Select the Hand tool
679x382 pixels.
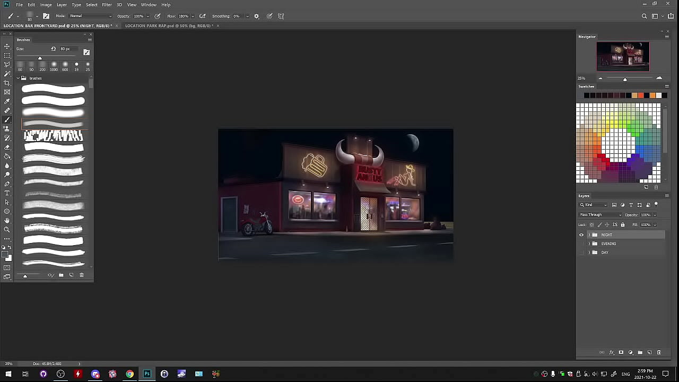click(7, 221)
